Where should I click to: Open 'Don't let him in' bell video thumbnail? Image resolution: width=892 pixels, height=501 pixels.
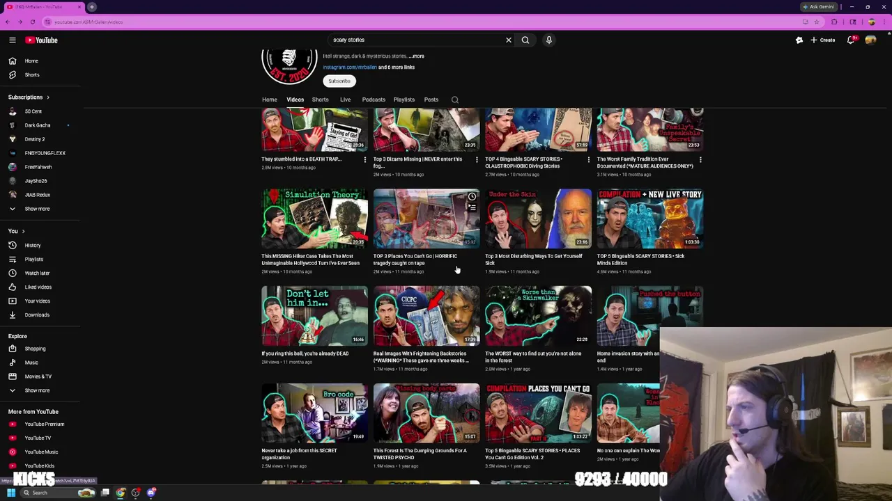point(315,316)
